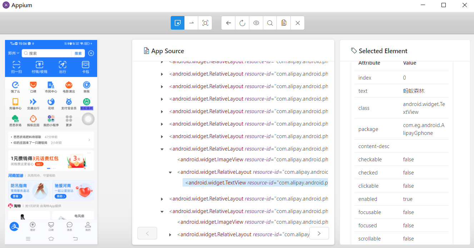Open the 郑州 city dropdown
Viewport: 474px width, 248px height.
click(14, 53)
